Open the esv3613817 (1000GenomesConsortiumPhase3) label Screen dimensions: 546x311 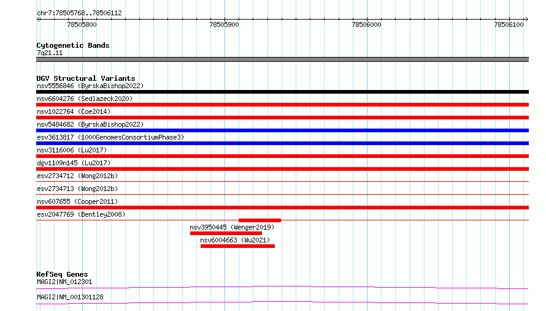coord(110,137)
